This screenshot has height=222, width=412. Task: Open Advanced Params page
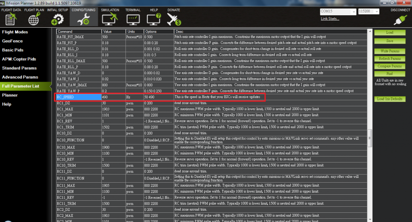point(20,77)
